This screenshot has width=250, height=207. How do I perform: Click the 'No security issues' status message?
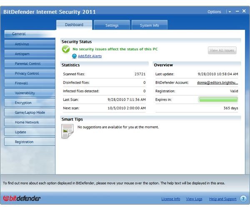pos(115,49)
